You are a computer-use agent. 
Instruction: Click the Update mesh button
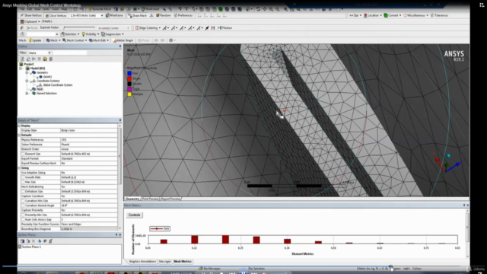35,40
